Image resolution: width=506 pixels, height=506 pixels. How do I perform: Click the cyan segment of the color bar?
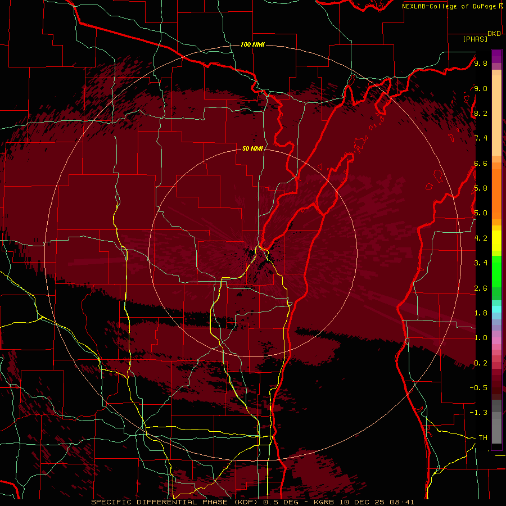(x=496, y=309)
